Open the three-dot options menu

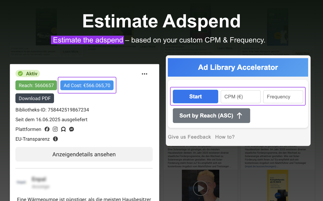[144, 74]
